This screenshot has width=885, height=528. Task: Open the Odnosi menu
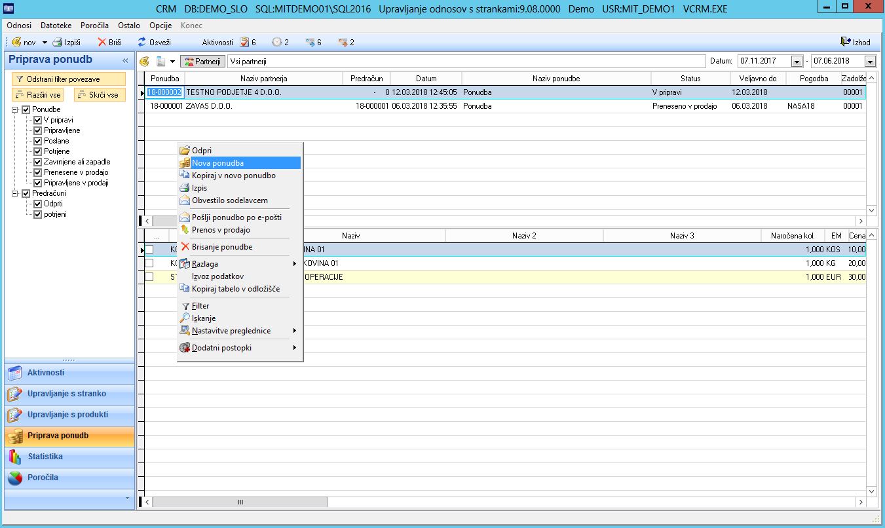[x=19, y=26]
